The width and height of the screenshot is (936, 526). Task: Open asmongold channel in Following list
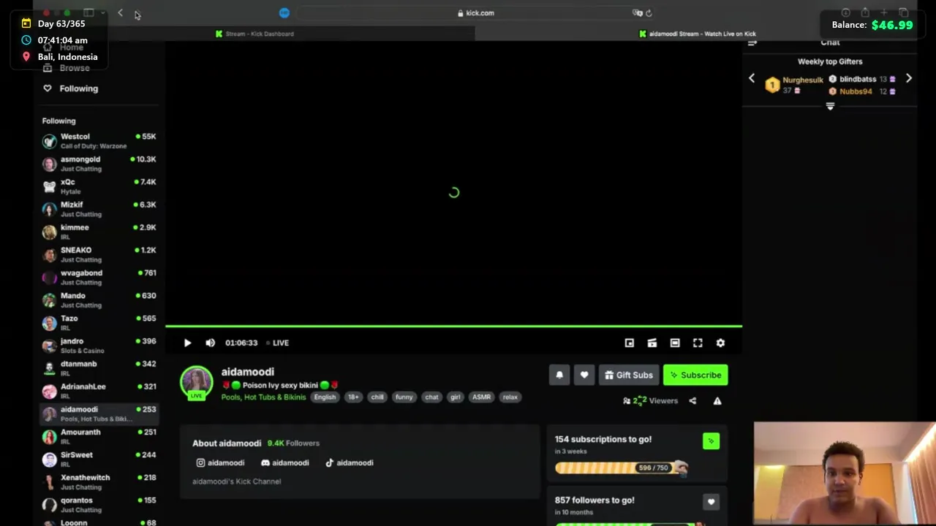point(99,164)
